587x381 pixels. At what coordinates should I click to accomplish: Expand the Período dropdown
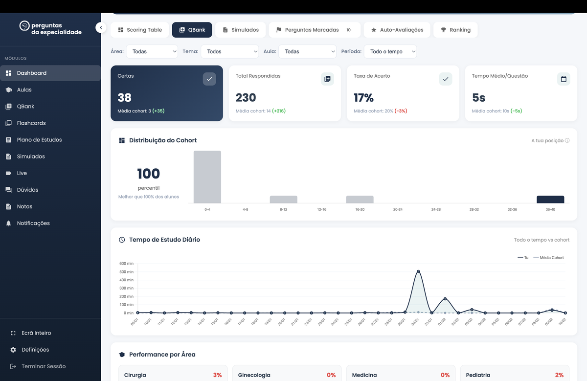tap(390, 51)
